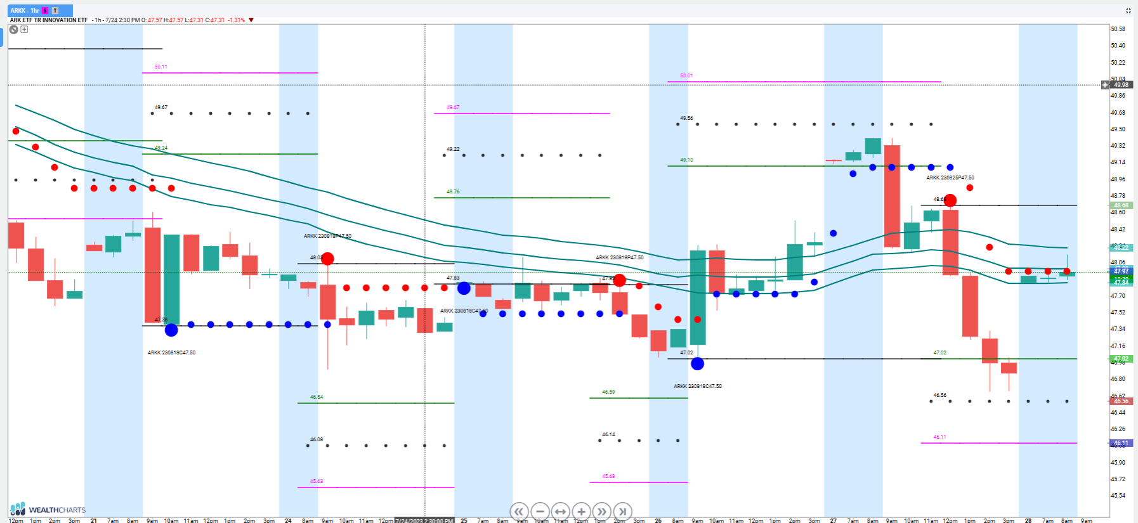This screenshot has height=523, width=1138.
Task: Zoom in chart with plus circle button
Action: click(x=581, y=512)
